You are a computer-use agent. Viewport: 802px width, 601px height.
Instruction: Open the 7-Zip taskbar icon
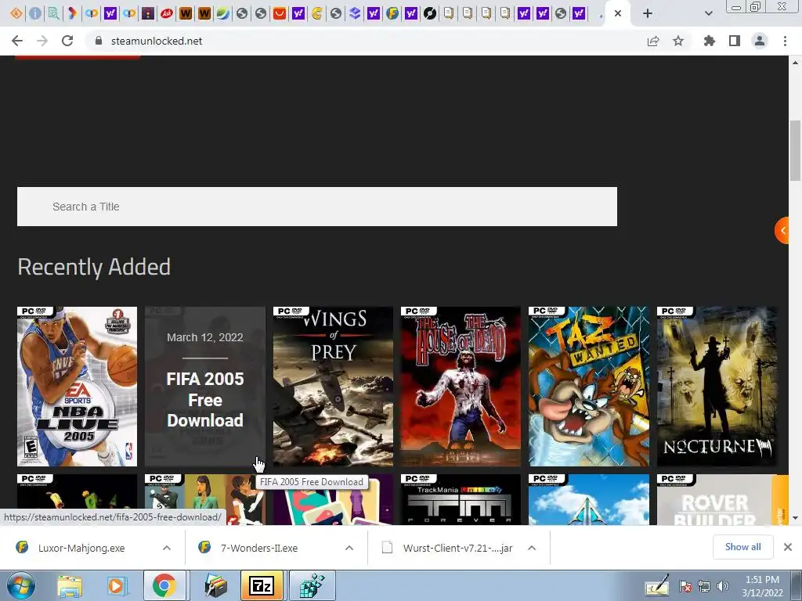[262, 585]
